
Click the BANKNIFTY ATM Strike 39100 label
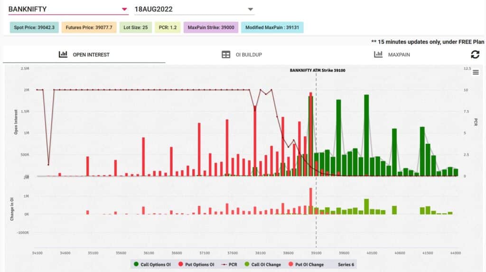318,70
